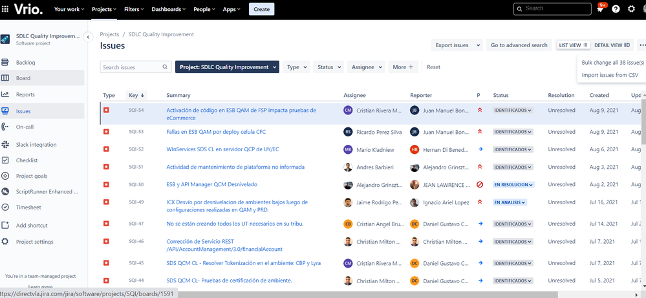This screenshot has height=298, width=646.
Task: Click the blocker priority icon for SQI-50
Action: click(x=480, y=185)
